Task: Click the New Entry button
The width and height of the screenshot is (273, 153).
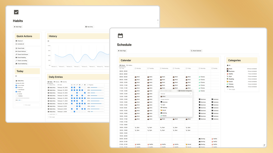Action: 89,27
